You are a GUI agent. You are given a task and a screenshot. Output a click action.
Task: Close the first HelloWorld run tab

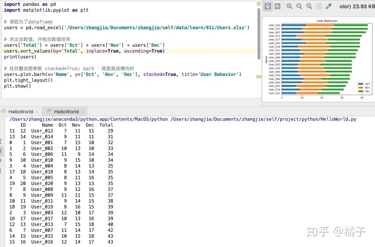click(x=37, y=112)
